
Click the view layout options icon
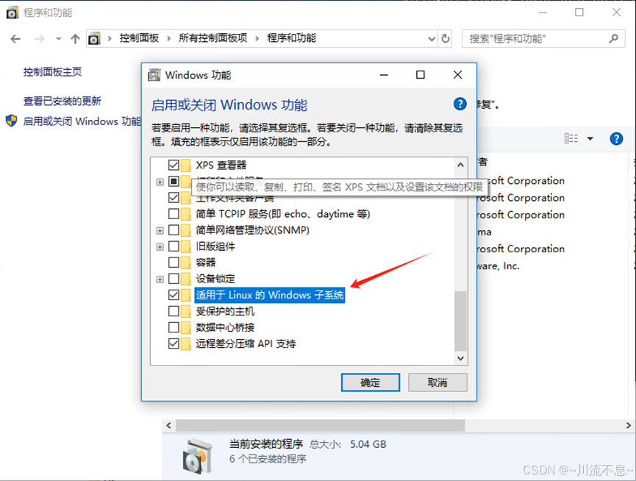(571, 139)
